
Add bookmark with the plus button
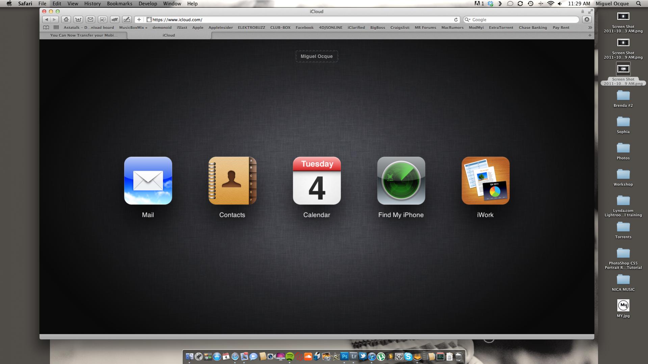tap(139, 20)
